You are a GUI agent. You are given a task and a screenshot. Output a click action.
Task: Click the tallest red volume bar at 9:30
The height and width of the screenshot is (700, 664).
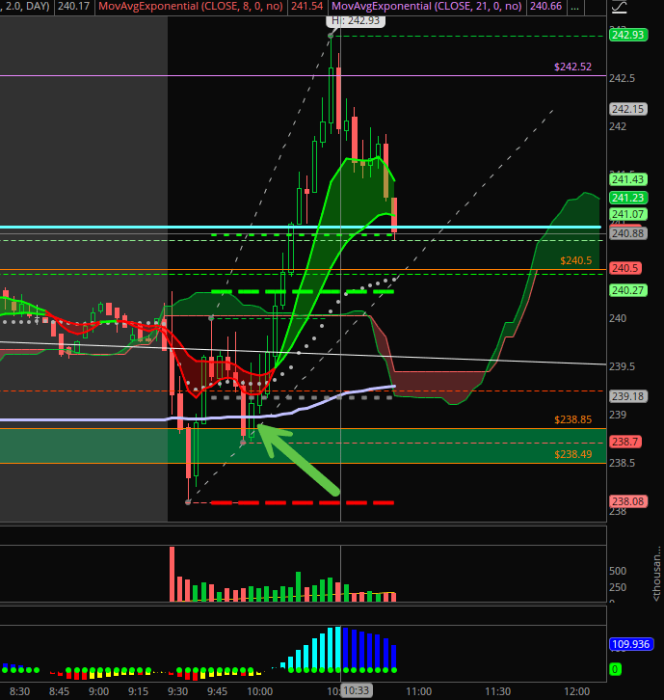[x=173, y=574]
